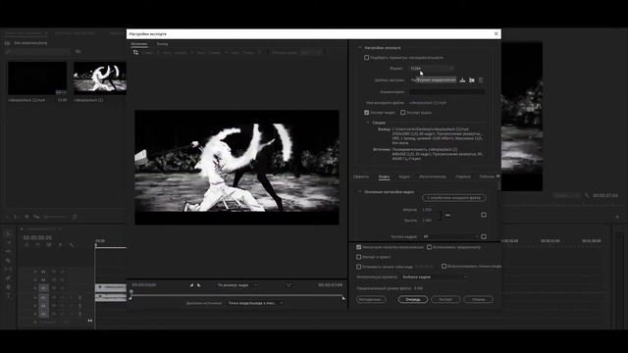Click the Match Source button
The width and height of the screenshot is (628, 353).
453,198
